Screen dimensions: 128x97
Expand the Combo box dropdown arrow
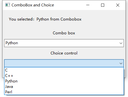121,43
